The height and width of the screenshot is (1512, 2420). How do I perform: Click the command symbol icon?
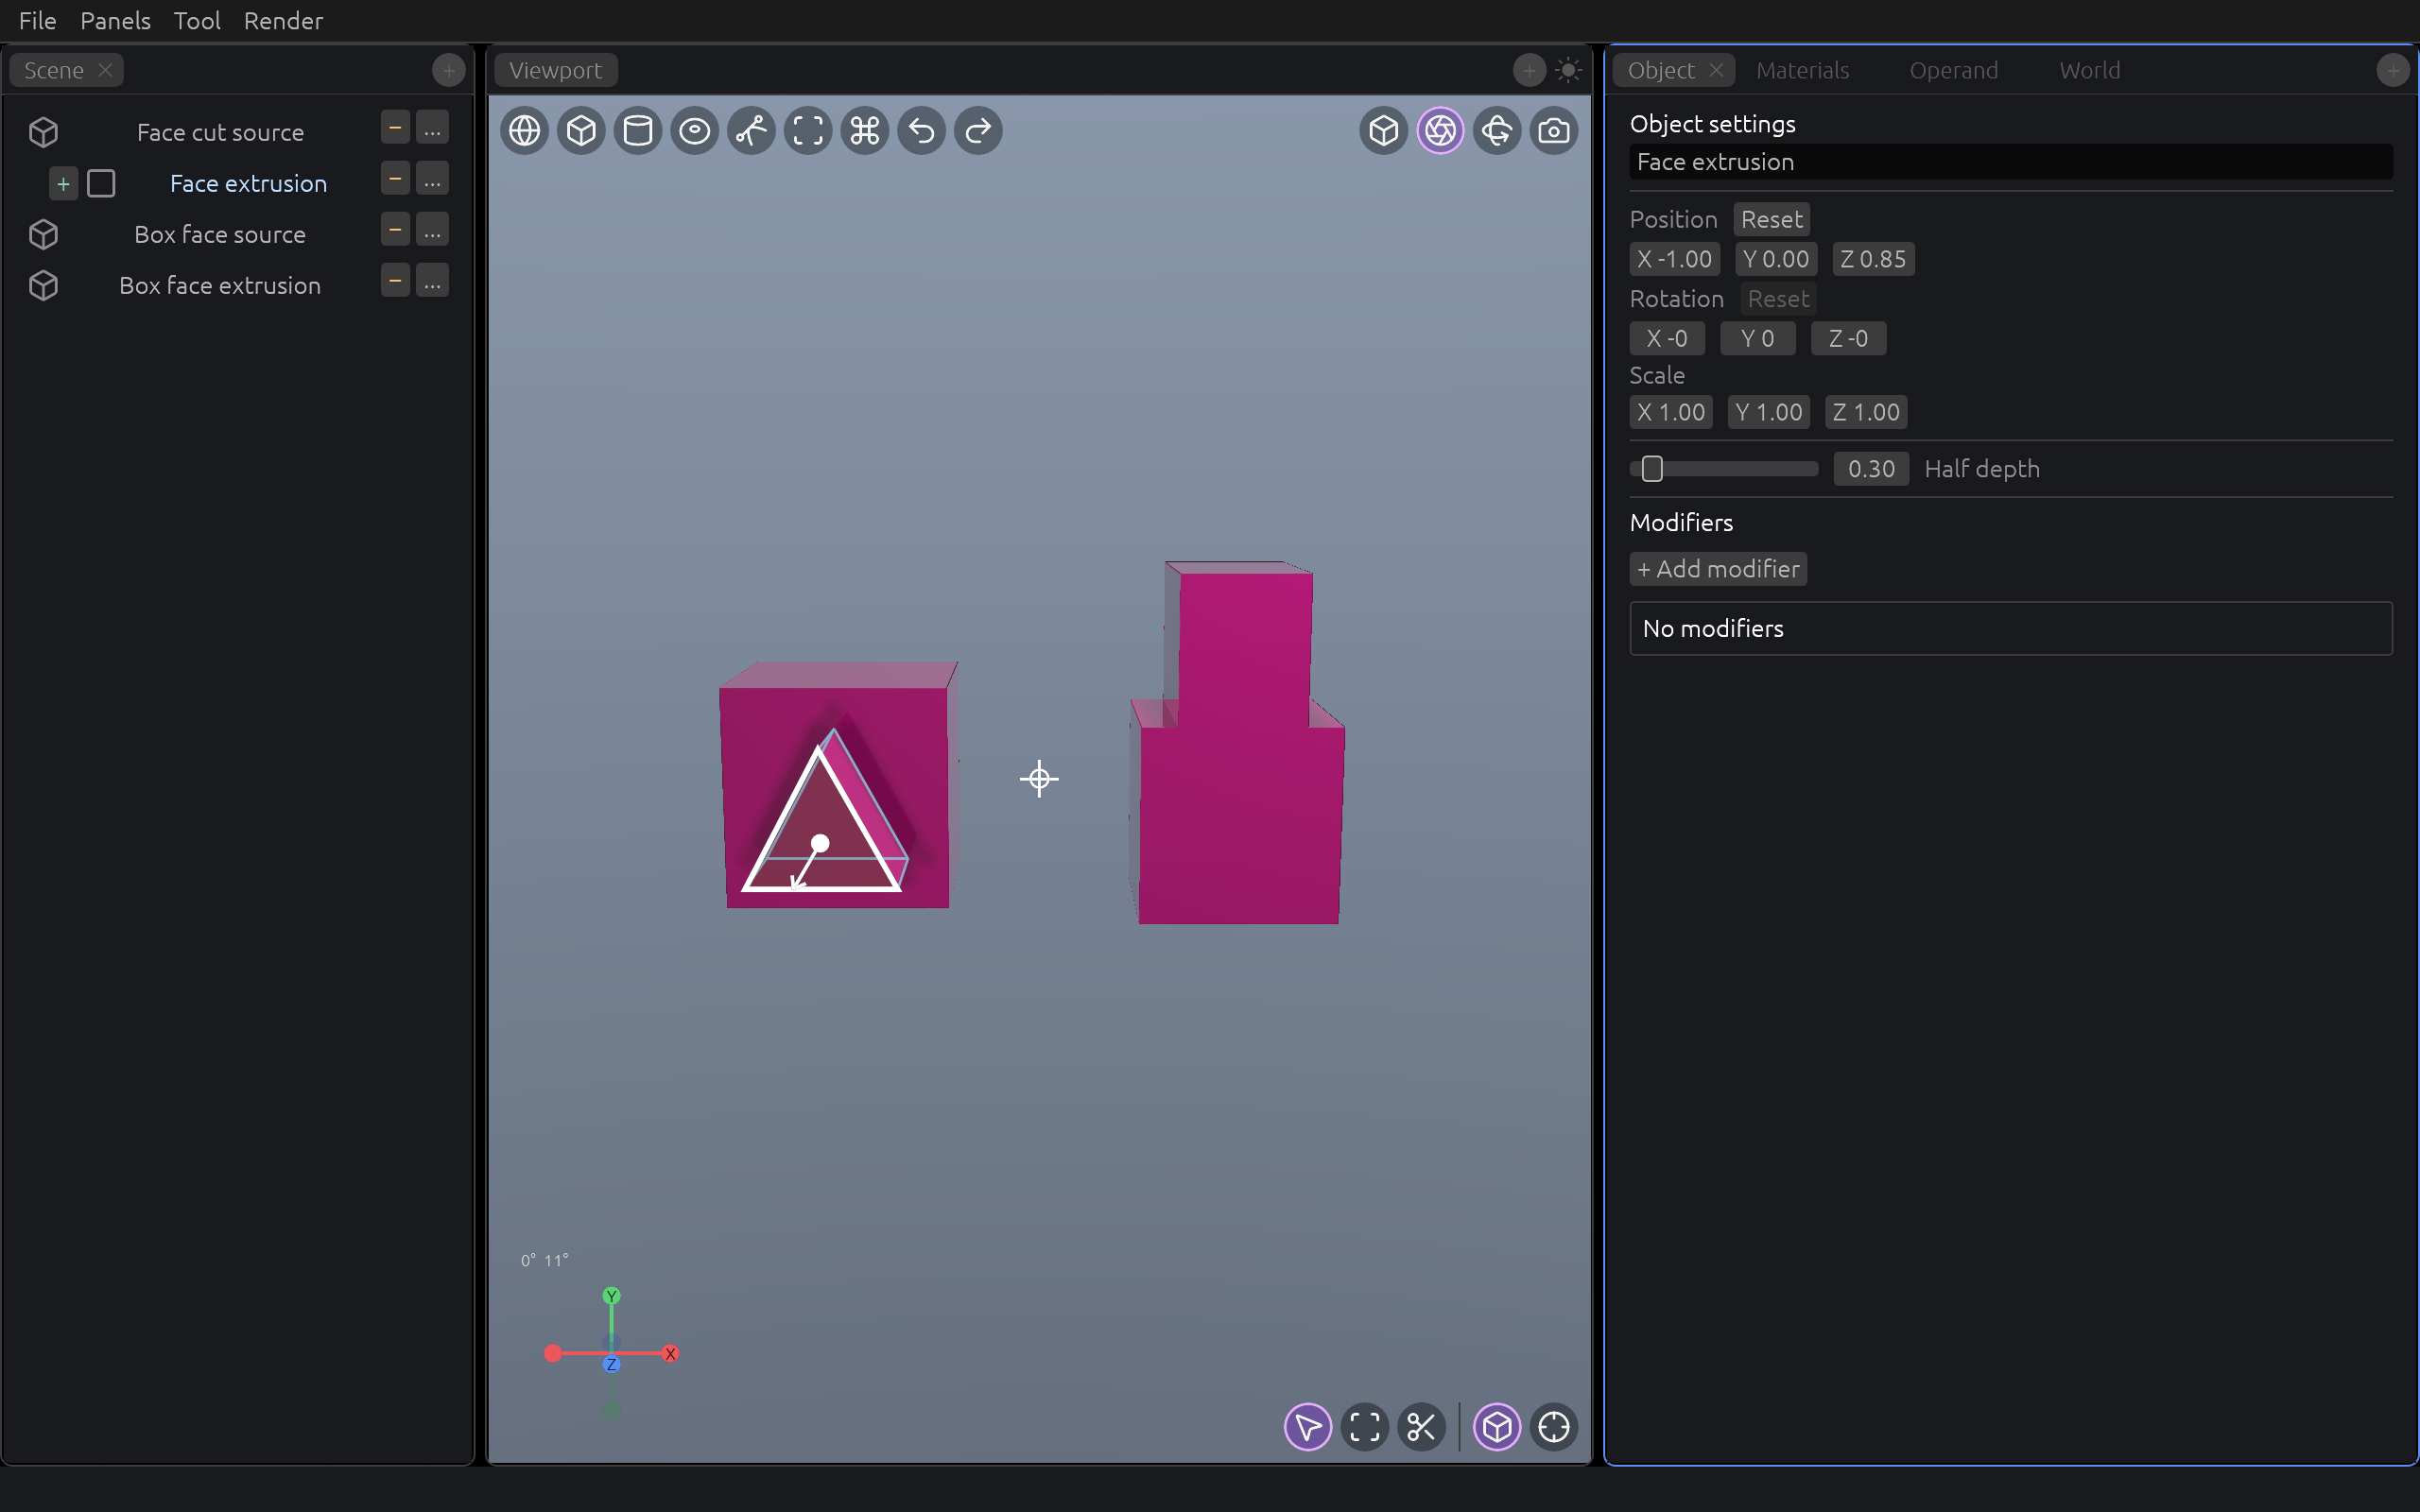point(865,130)
